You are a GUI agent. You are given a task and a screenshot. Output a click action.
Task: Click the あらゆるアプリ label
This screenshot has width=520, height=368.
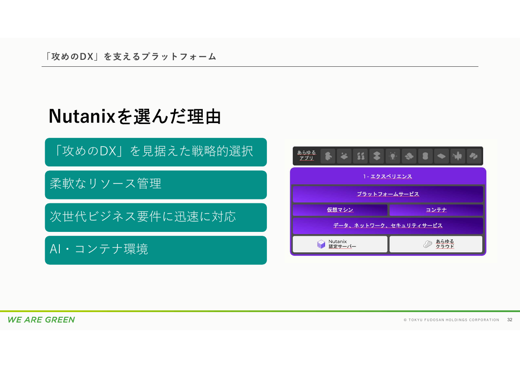[305, 156]
